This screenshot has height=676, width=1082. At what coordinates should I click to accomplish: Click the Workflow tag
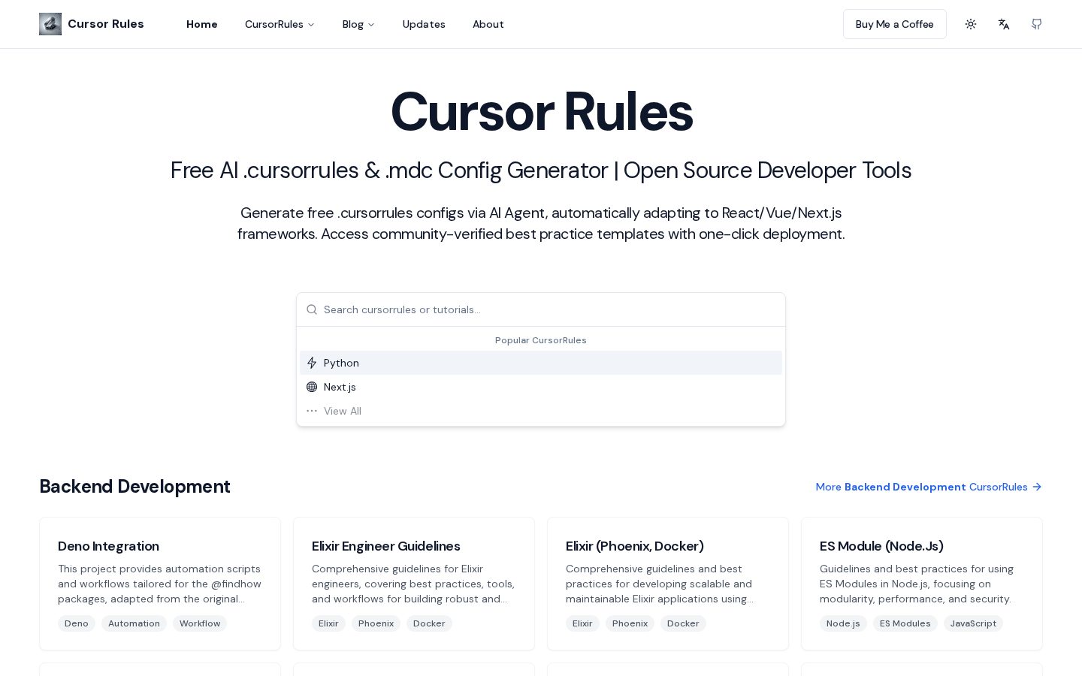[x=200, y=623]
